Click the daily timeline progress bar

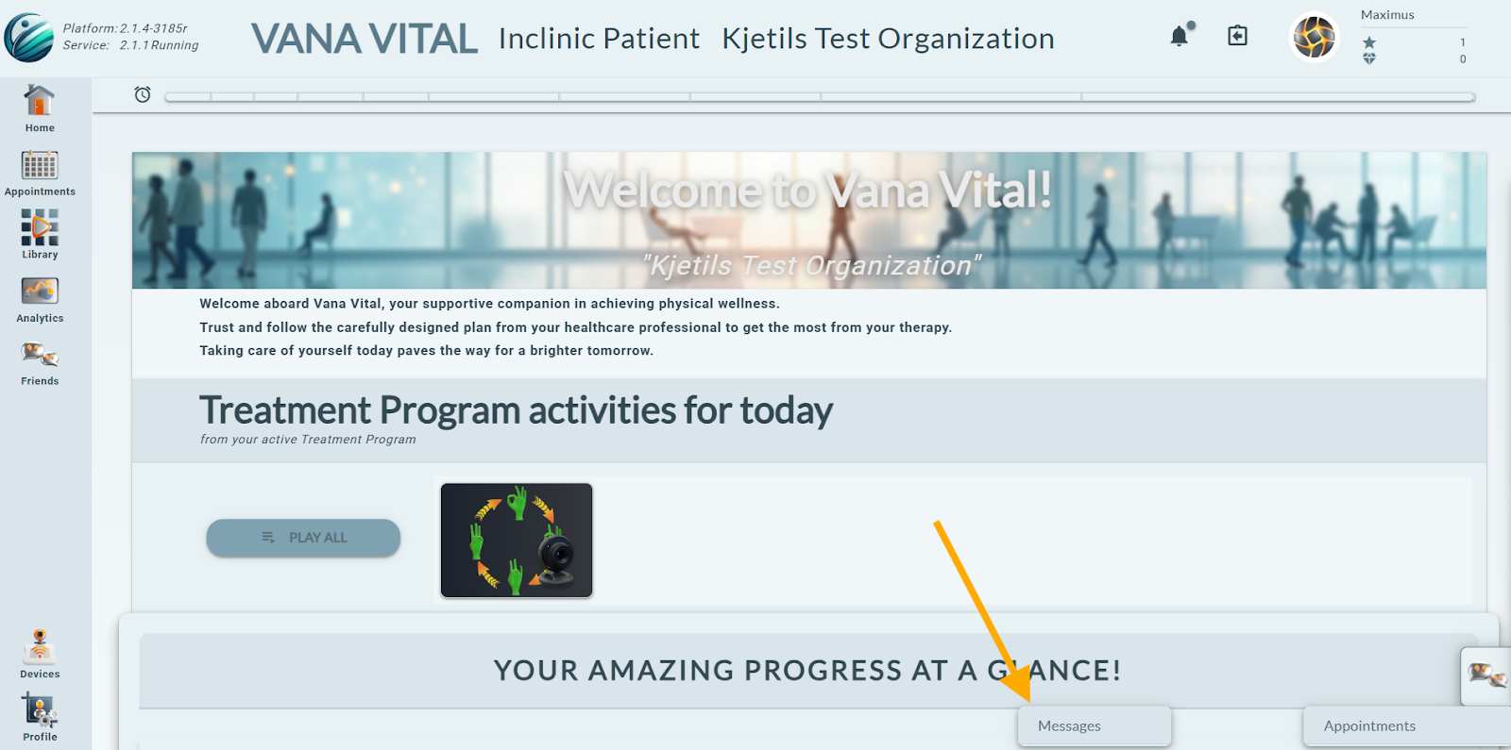pyautogui.click(x=820, y=96)
